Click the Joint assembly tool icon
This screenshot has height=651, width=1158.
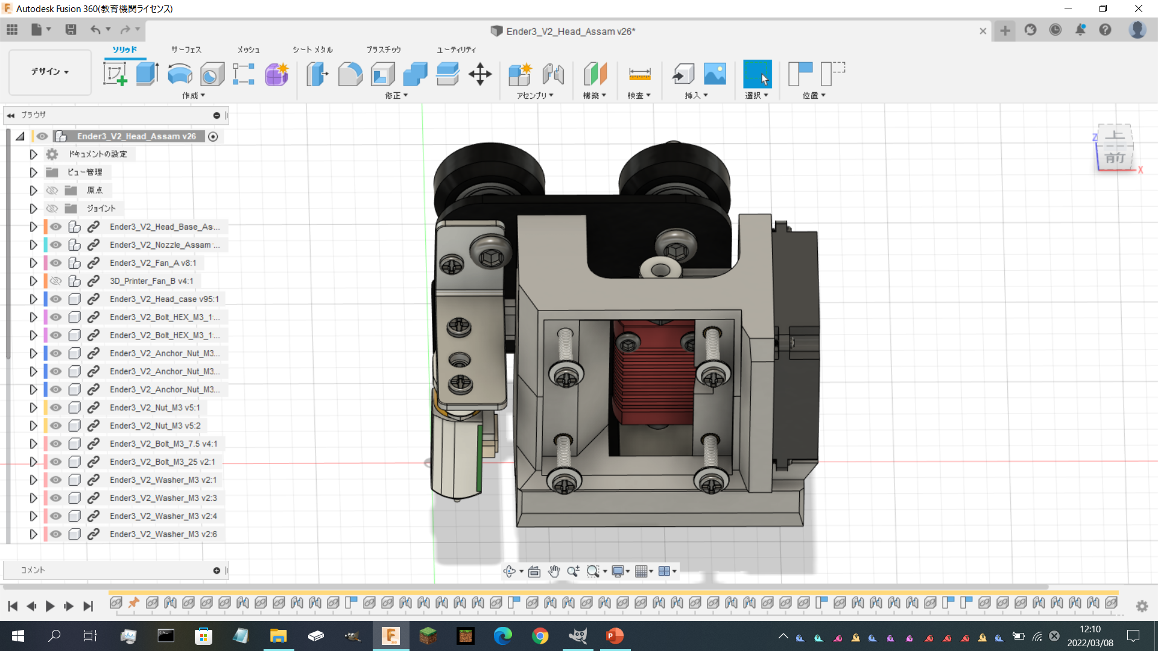pyautogui.click(x=552, y=74)
